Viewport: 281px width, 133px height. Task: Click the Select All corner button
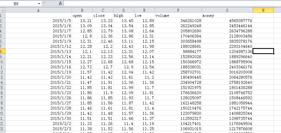tap(3, 10)
